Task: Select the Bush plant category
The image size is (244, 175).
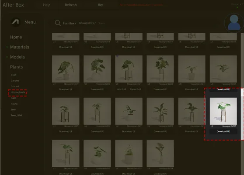Action: 14,75
